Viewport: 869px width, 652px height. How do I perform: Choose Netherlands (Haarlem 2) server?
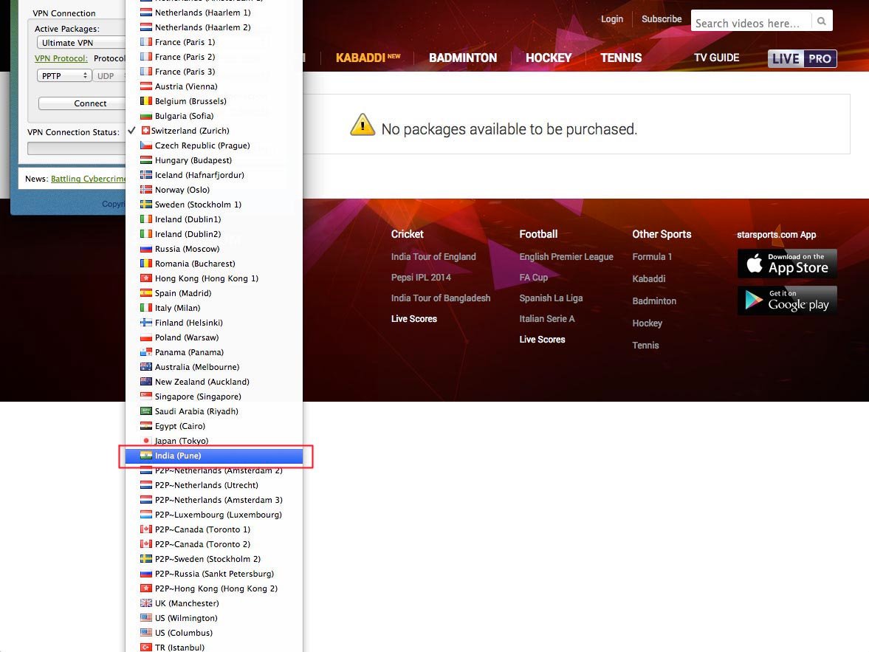coord(214,27)
